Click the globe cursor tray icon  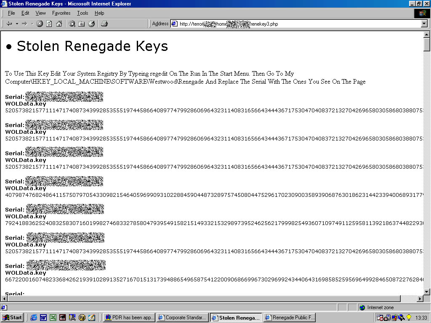click(402, 318)
